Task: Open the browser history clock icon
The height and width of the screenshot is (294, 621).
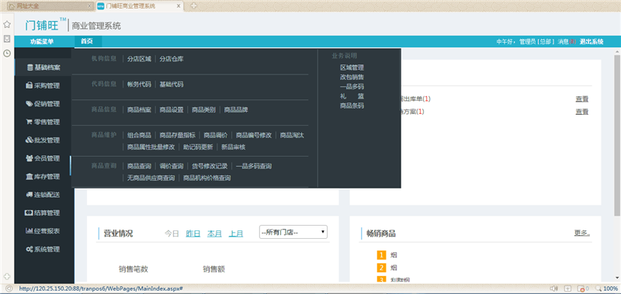Action: click(7, 53)
